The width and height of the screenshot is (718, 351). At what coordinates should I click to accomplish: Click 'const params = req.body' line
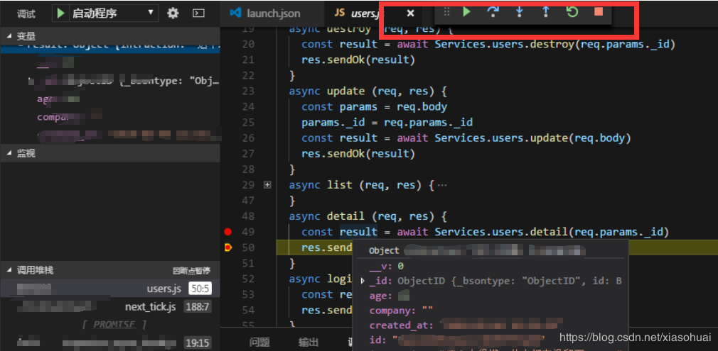pos(374,106)
